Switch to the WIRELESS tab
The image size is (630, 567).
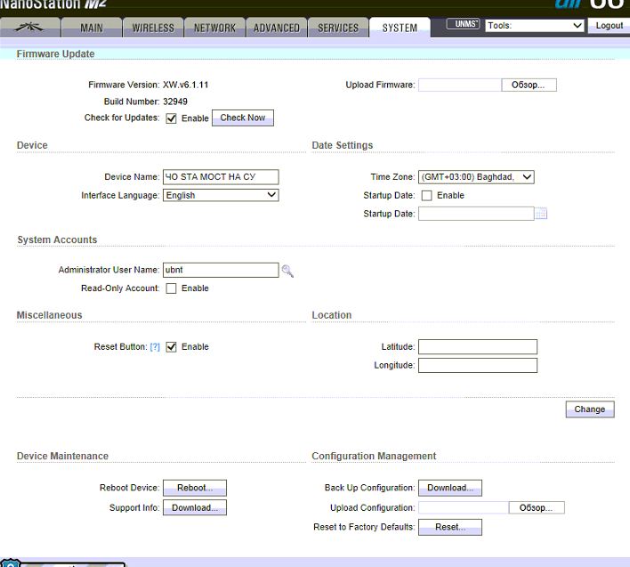pyautogui.click(x=153, y=28)
